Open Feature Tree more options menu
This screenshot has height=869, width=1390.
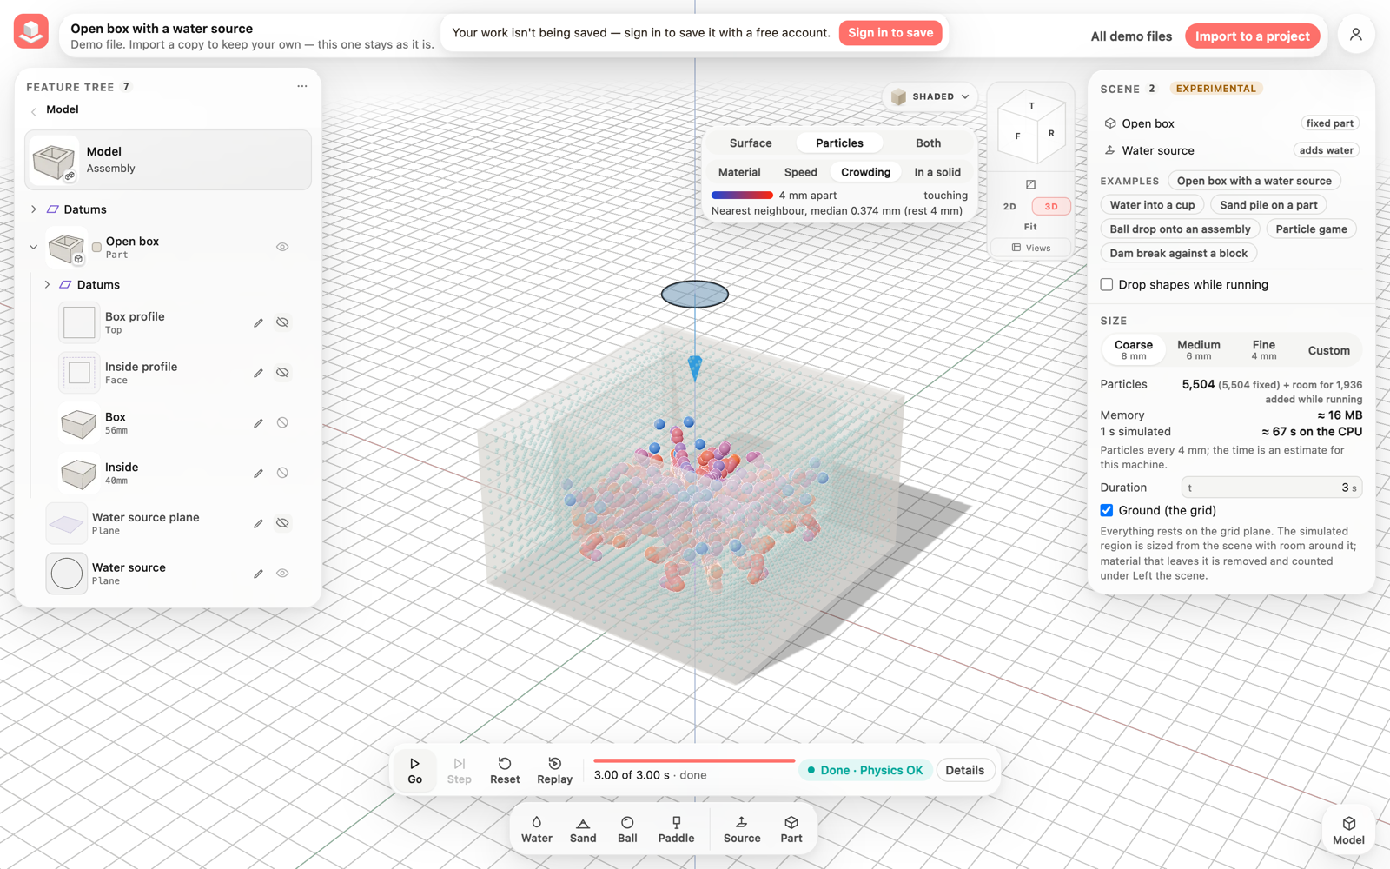301,86
